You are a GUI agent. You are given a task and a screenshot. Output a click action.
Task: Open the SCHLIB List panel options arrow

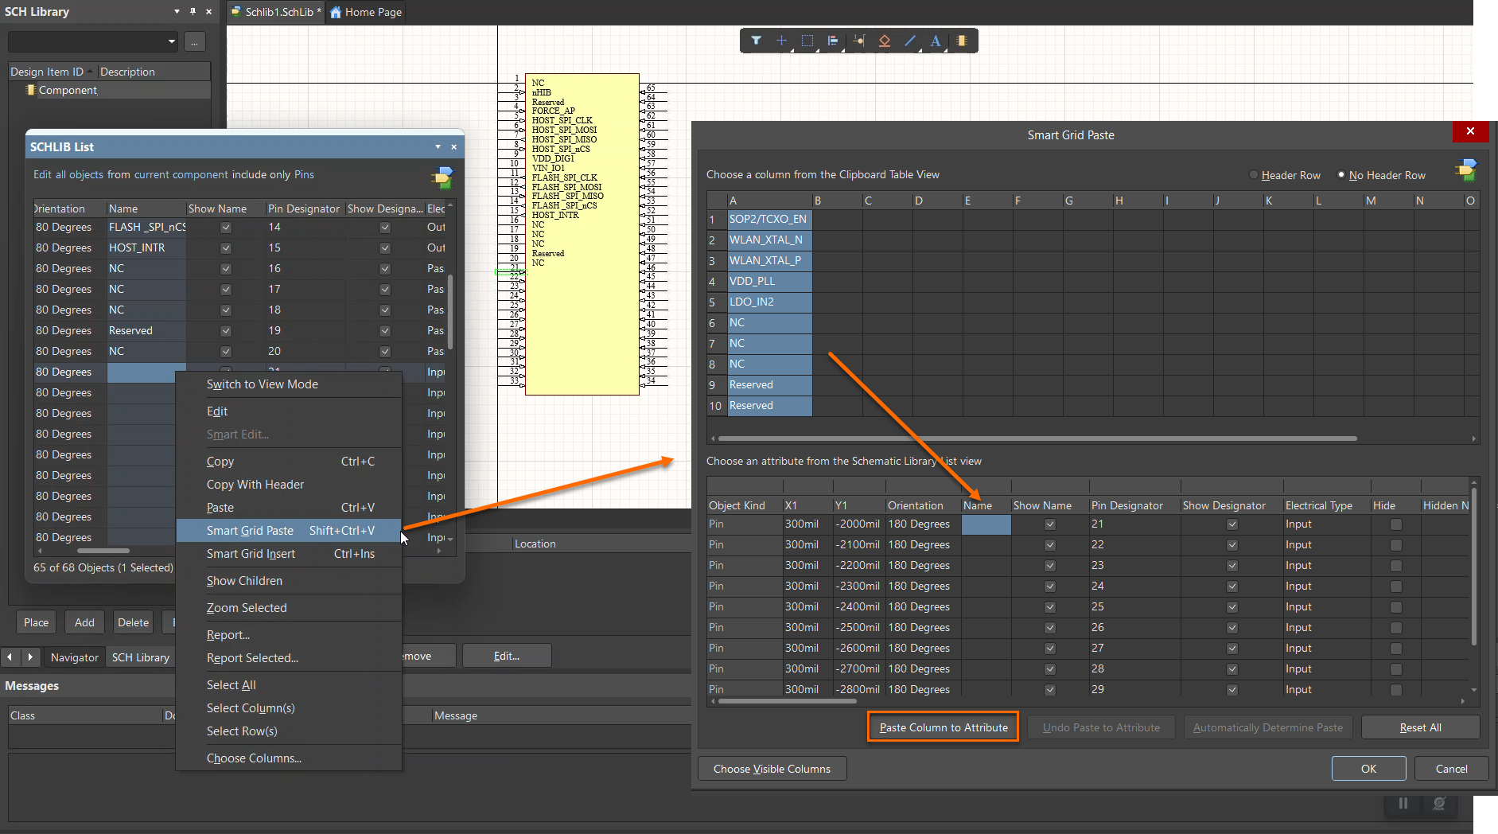click(438, 147)
